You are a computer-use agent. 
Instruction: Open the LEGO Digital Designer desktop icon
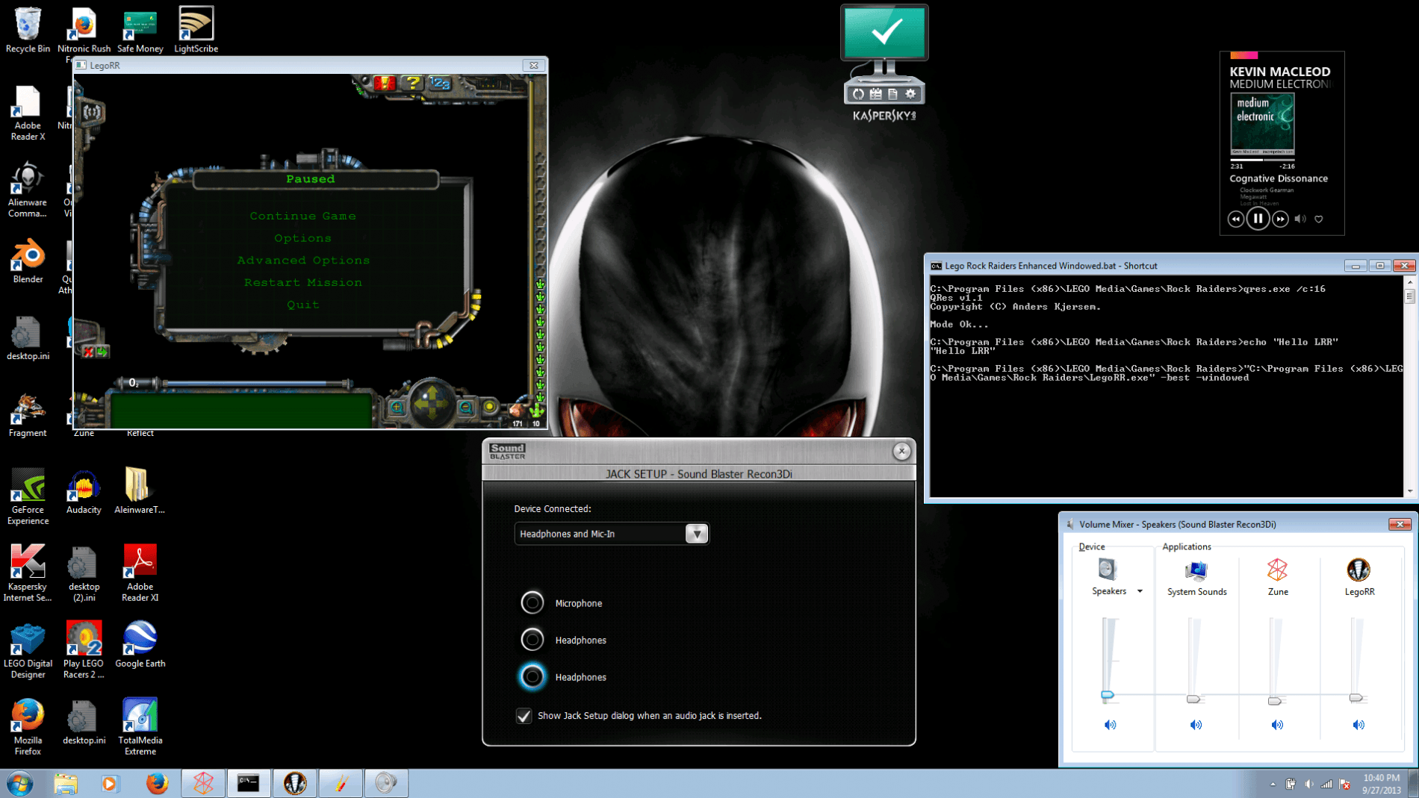coord(28,651)
